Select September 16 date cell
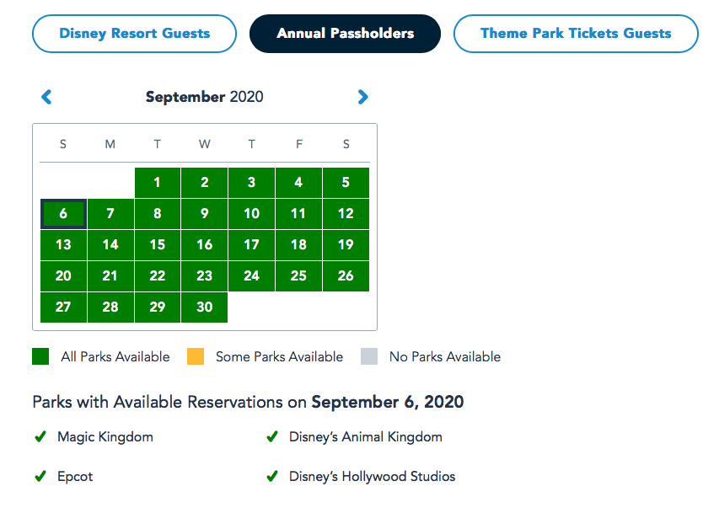Image resolution: width=719 pixels, height=513 pixels. click(205, 245)
